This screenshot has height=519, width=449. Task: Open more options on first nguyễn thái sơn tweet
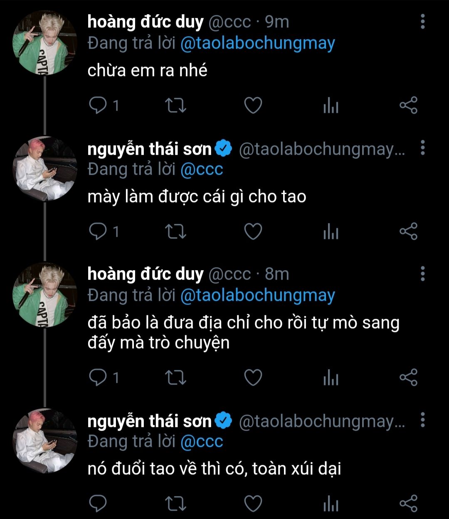tap(422, 148)
